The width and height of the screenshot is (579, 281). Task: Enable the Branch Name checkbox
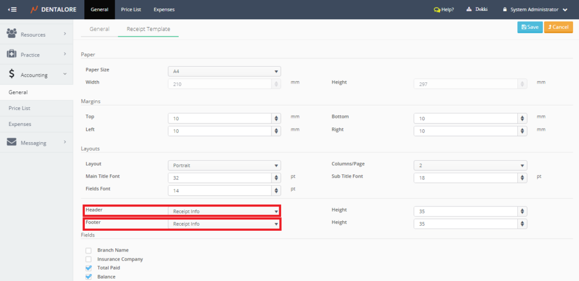point(88,250)
